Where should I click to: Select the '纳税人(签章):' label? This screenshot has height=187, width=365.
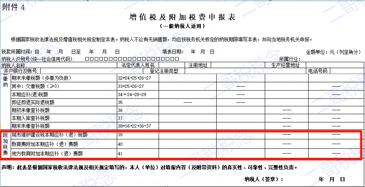coord(264,180)
